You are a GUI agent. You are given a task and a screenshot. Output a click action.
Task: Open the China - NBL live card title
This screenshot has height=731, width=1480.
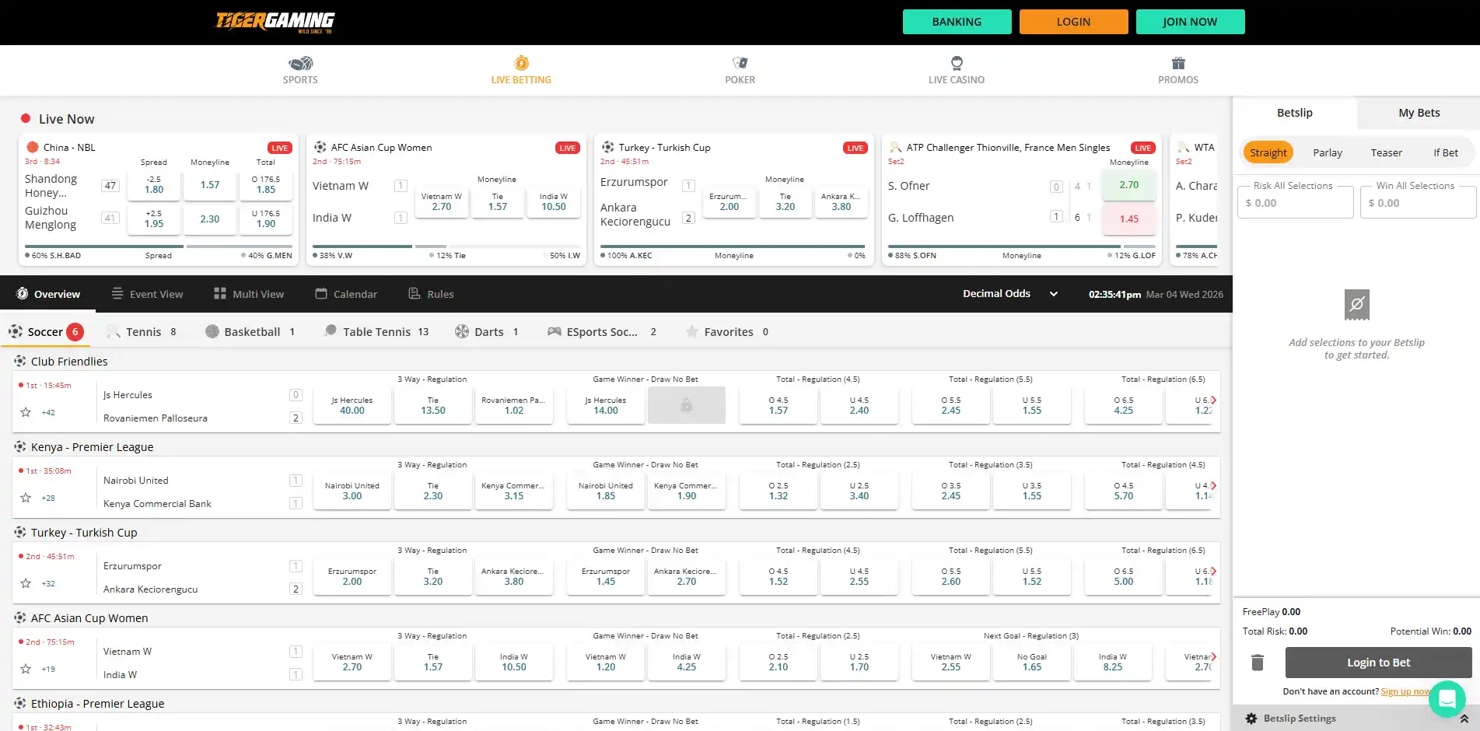[x=69, y=147]
